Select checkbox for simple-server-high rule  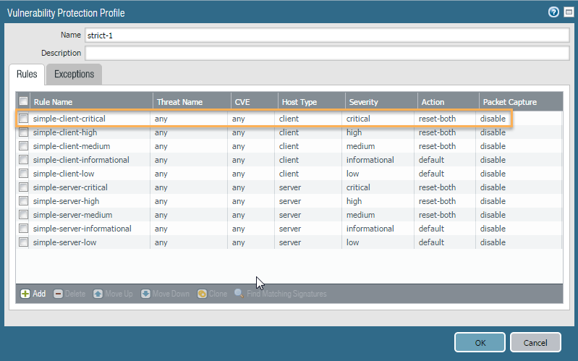pyautogui.click(x=24, y=201)
